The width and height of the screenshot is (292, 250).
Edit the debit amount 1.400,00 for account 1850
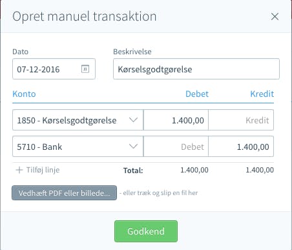[176, 120]
